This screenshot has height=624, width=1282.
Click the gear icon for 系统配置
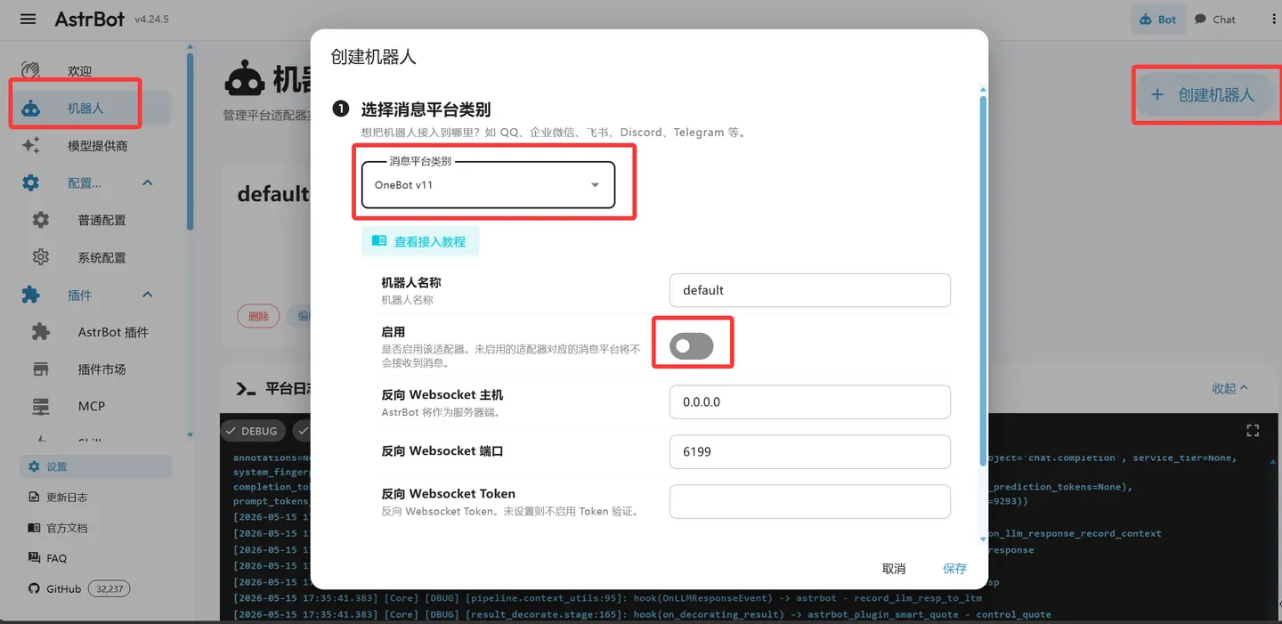click(41, 257)
